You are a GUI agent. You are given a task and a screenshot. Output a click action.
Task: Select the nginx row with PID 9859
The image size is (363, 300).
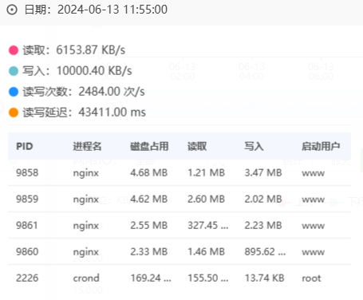point(180,199)
